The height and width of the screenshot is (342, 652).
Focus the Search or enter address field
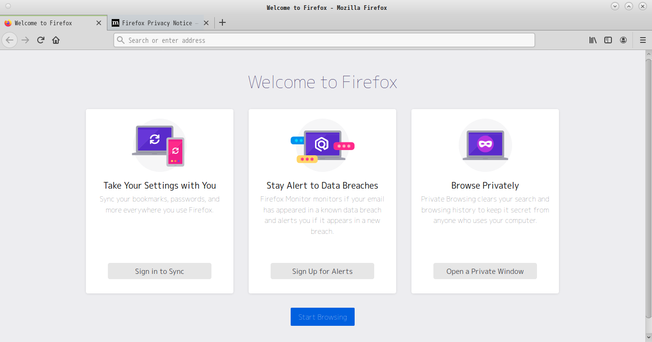(x=324, y=40)
